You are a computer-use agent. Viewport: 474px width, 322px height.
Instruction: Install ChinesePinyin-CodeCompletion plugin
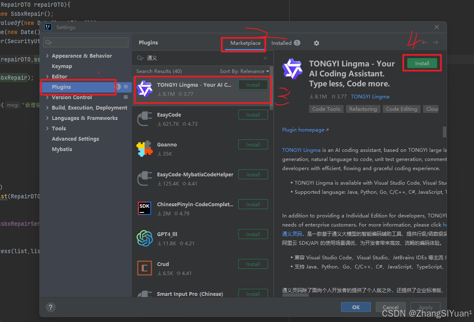point(253,204)
